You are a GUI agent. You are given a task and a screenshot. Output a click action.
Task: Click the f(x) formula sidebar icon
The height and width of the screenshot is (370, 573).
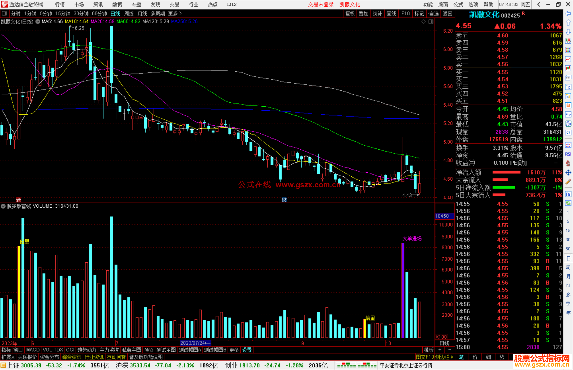[x=568, y=124]
